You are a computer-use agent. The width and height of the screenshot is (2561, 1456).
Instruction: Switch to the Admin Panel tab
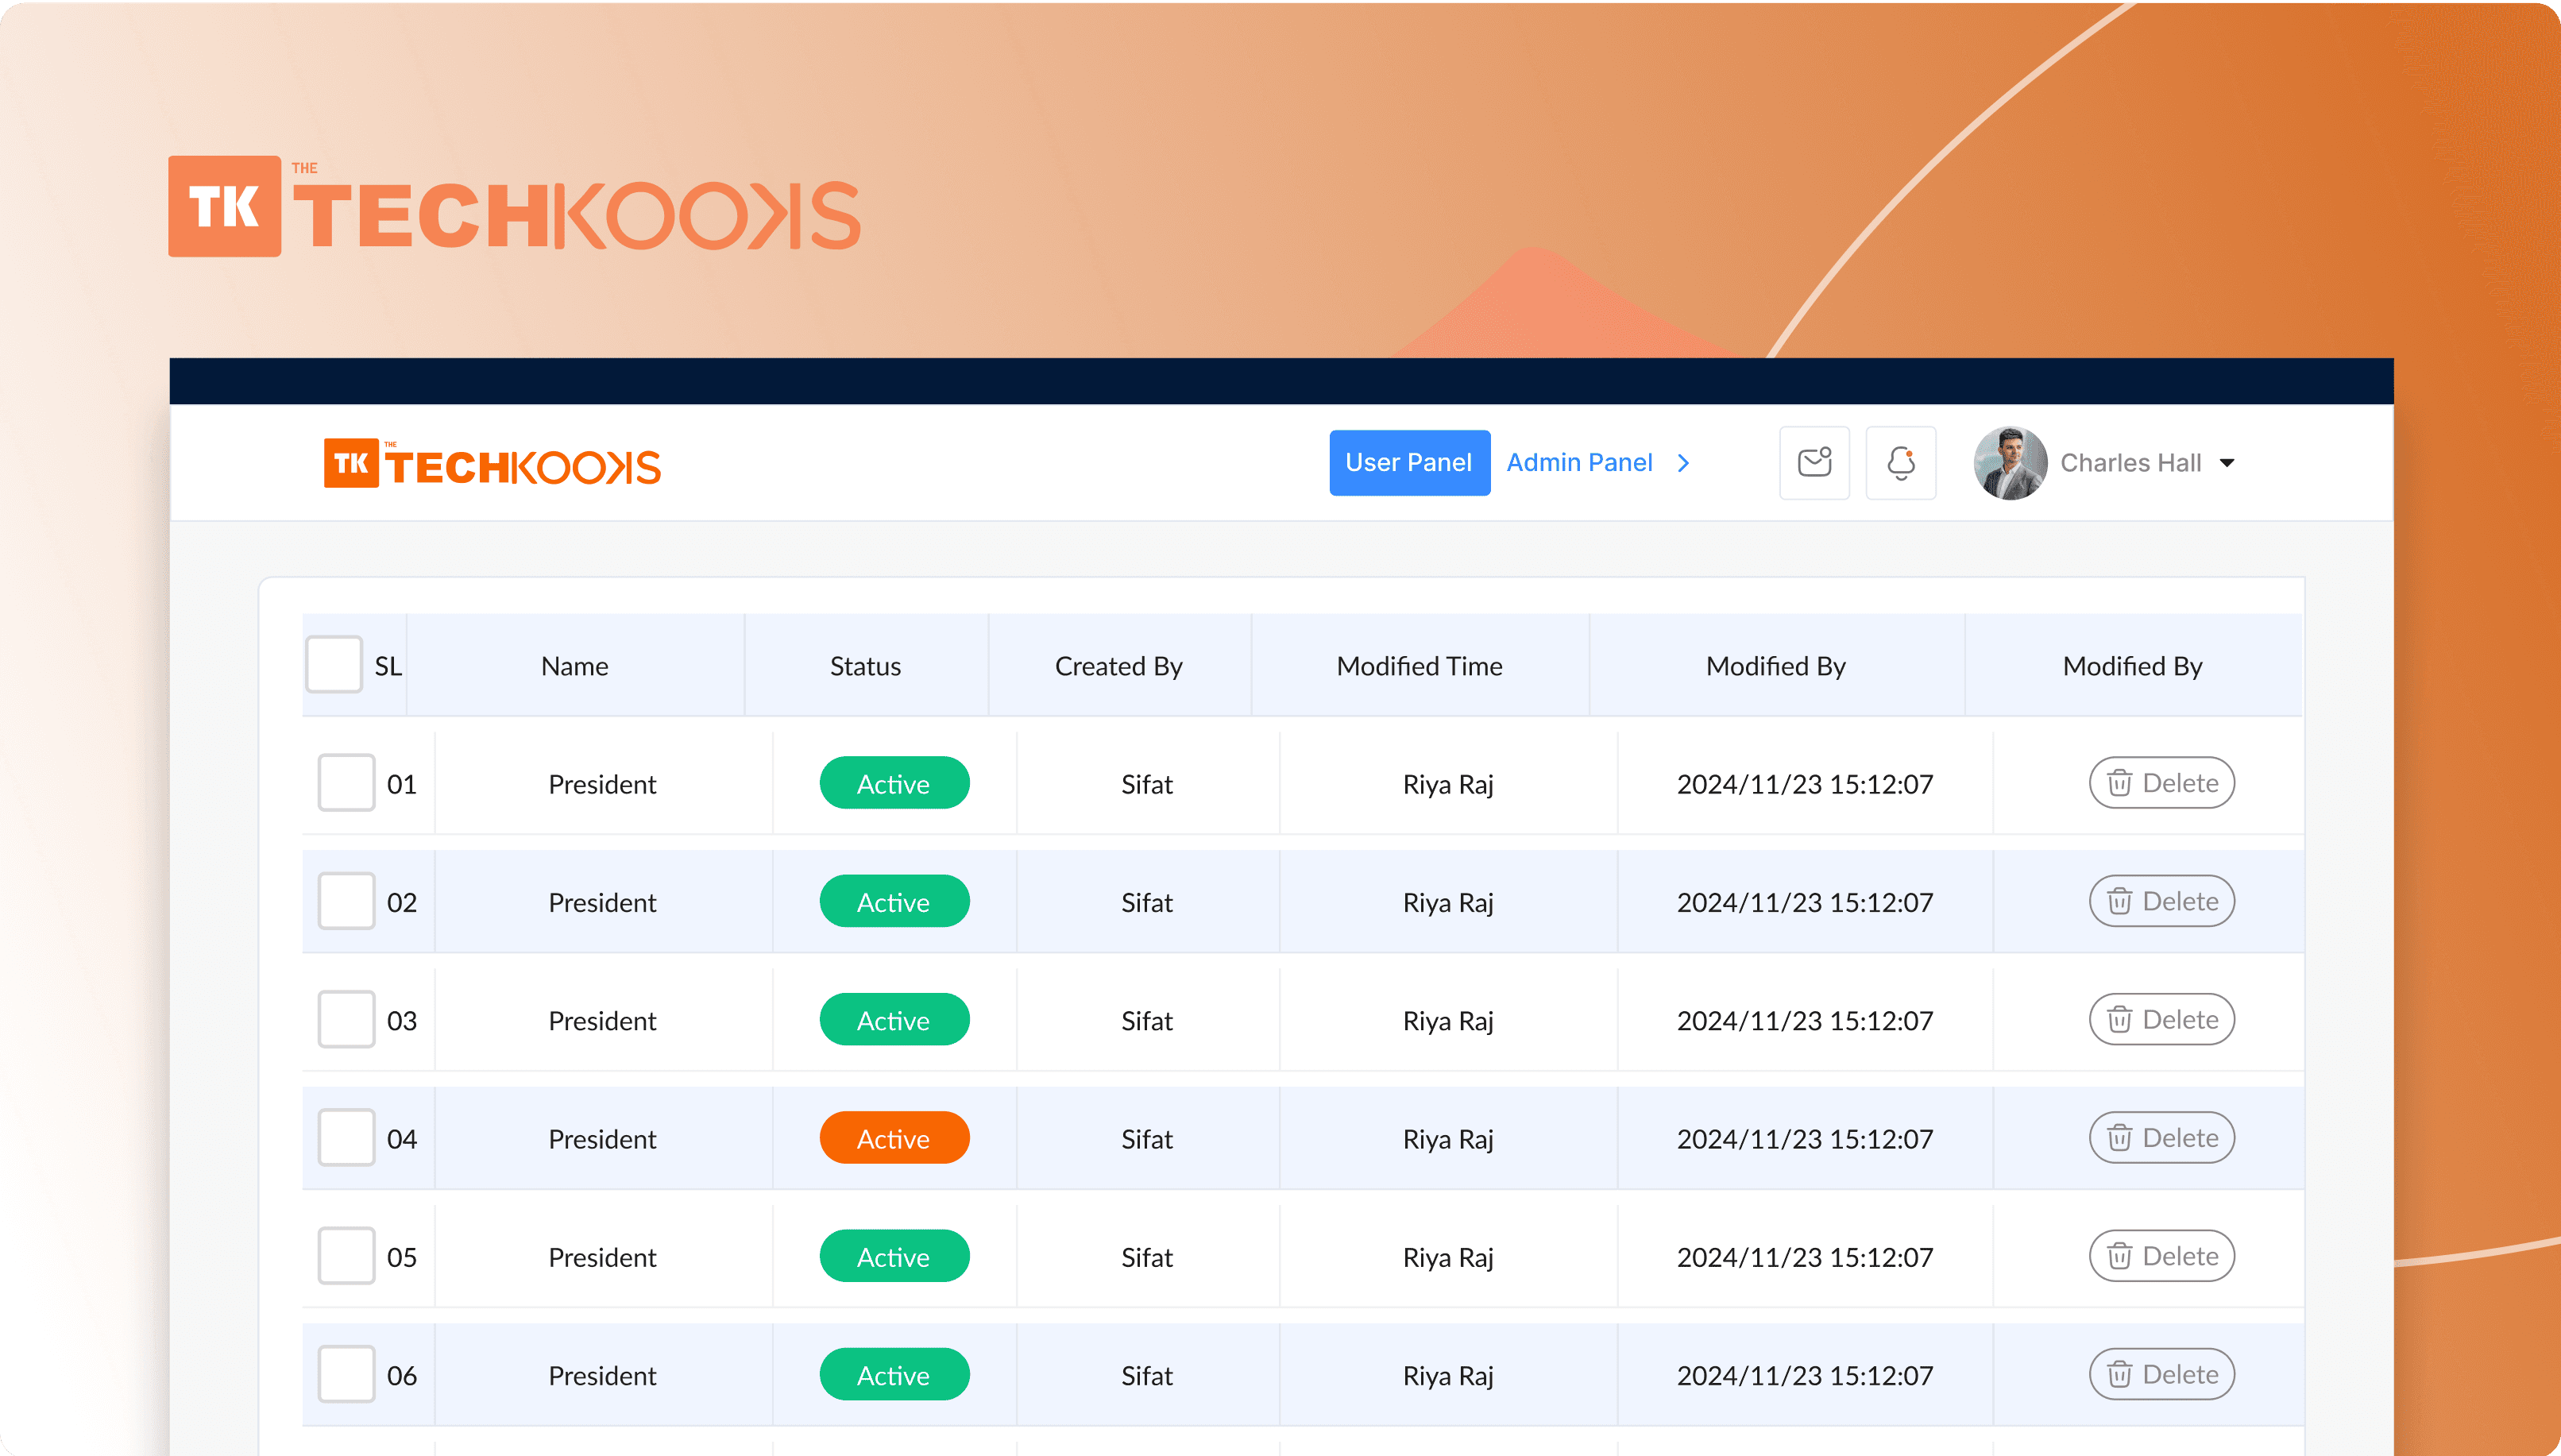(x=1579, y=463)
